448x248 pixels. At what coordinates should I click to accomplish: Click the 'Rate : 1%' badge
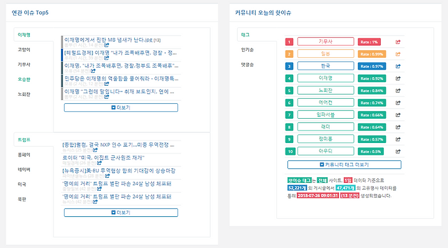pyautogui.click(x=369, y=42)
